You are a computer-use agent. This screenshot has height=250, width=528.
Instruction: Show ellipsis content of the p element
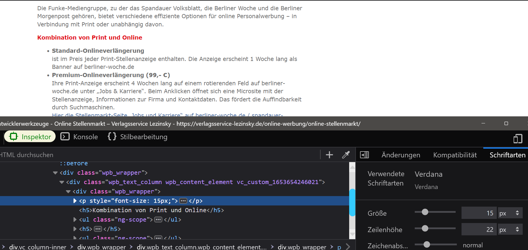pos(183,201)
